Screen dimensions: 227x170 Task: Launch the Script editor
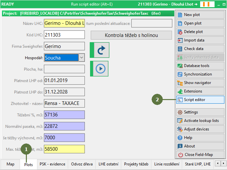[200, 100]
